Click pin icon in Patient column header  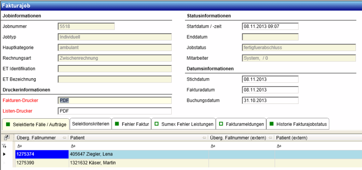(204, 138)
